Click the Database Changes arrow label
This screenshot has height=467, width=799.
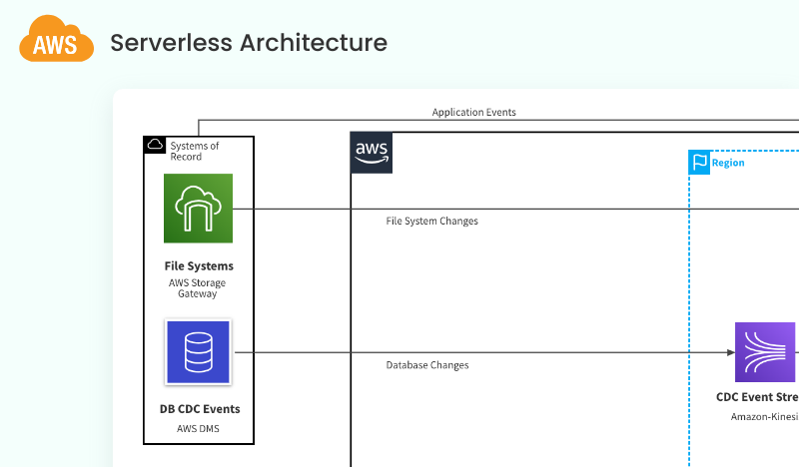[x=426, y=365]
